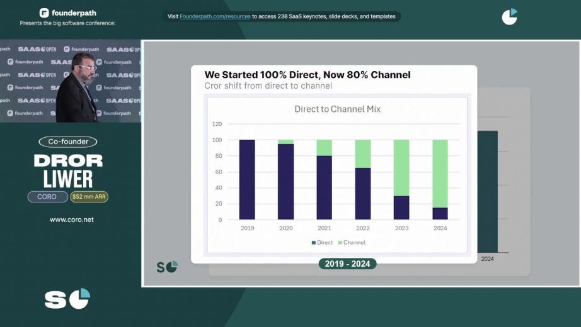The width and height of the screenshot is (581, 327).
Task: Click the 2021 Direct bar segment
Action: pyautogui.click(x=325, y=187)
